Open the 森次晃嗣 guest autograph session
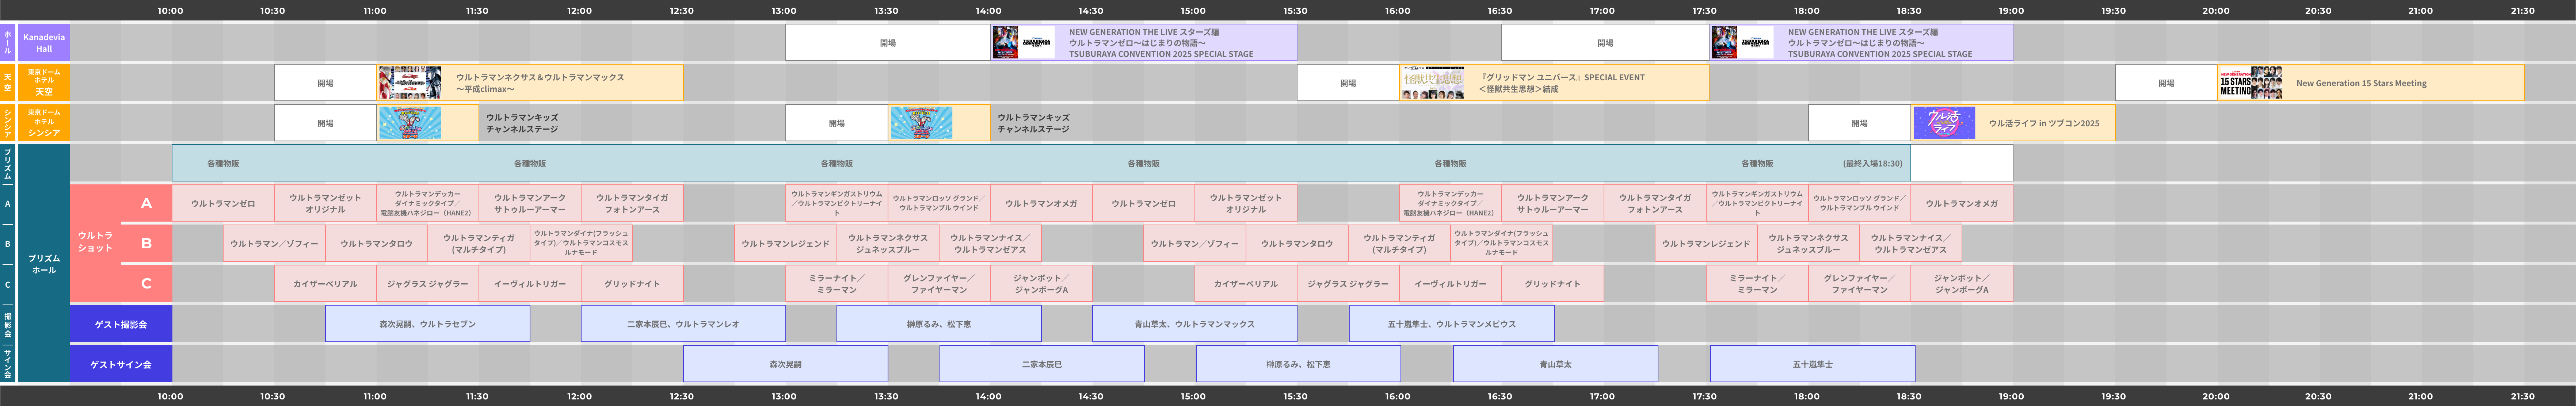The width and height of the screenshot is (2576, 406). pos(786,364)
